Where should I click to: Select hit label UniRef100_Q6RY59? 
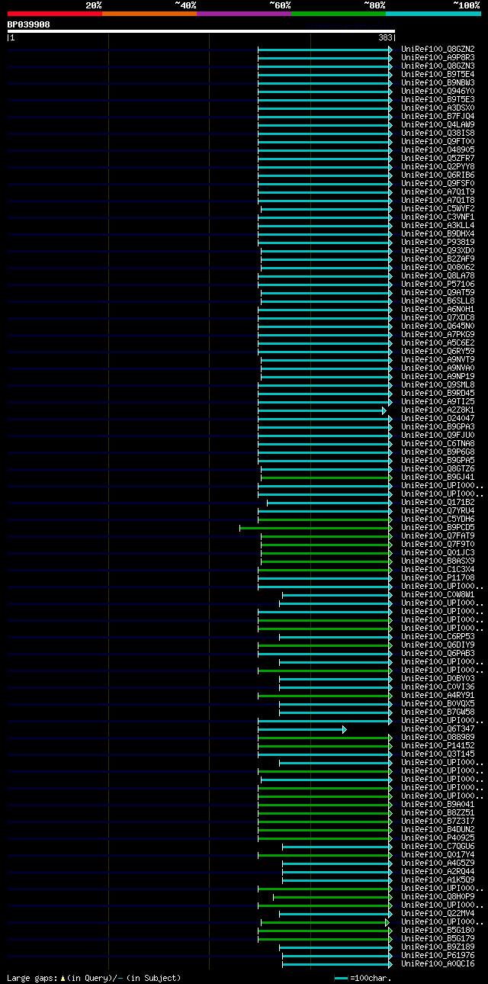[438, 351]
